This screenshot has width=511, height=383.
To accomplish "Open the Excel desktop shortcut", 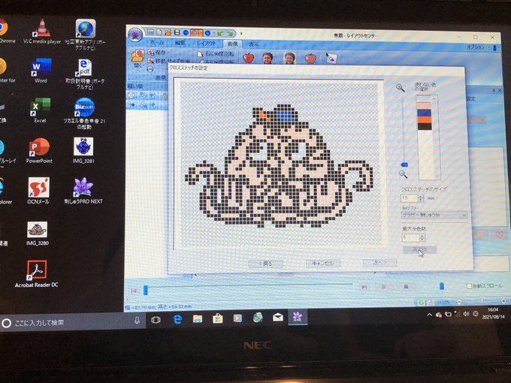I will [x=40, y=110].
